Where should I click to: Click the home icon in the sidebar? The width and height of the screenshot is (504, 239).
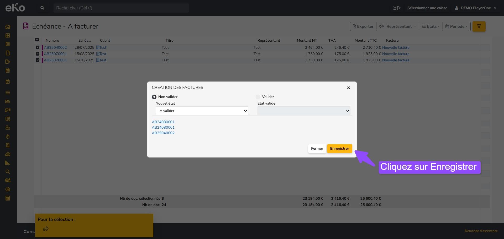pos(8,27)
